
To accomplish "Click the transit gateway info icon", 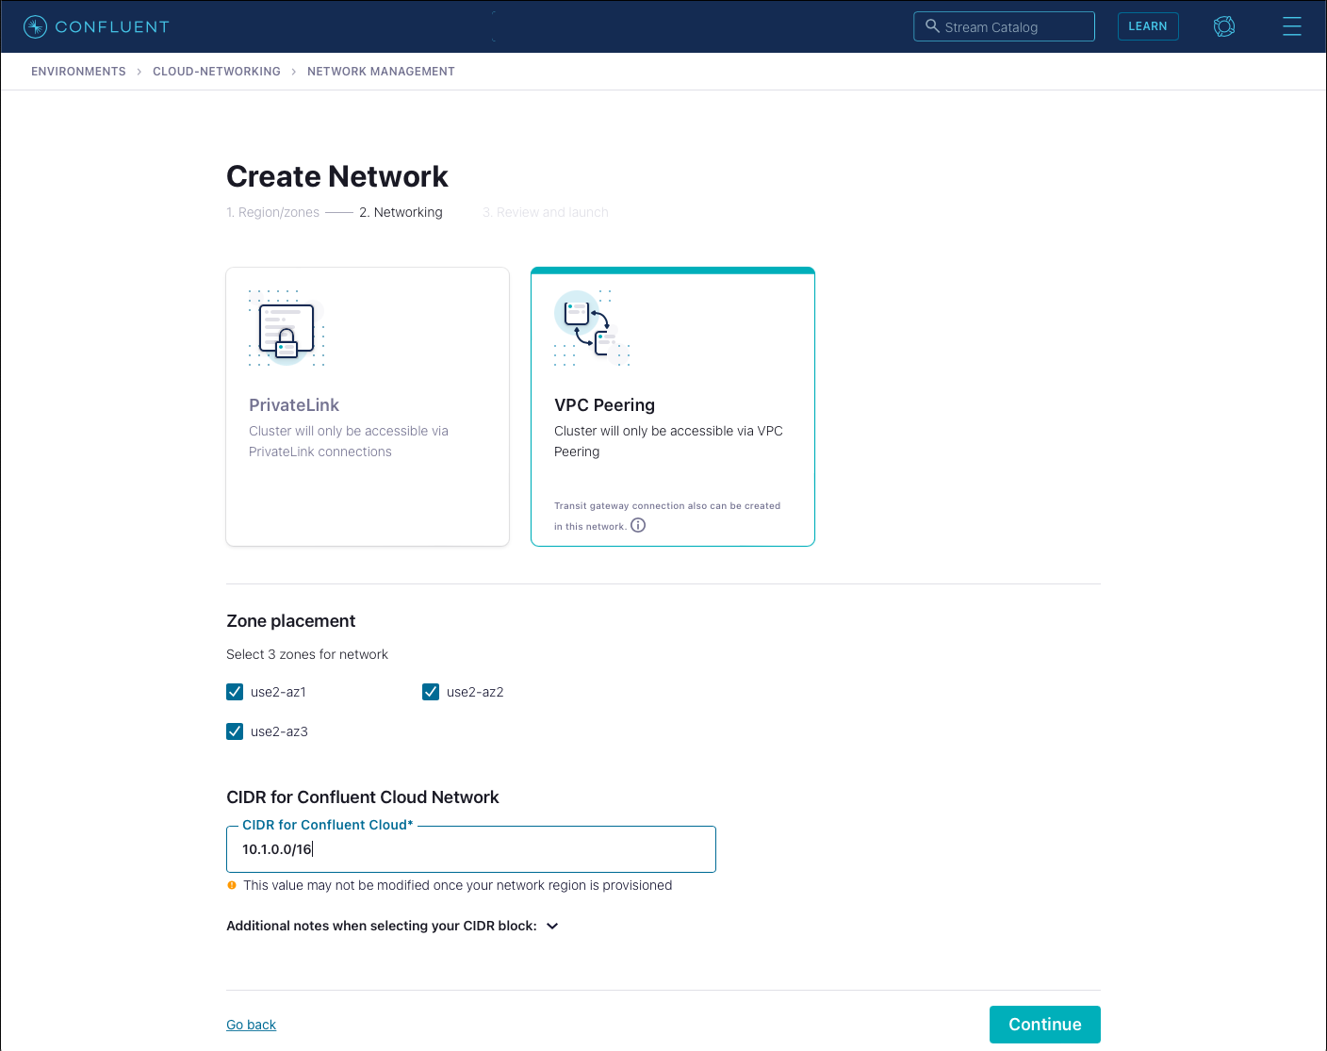I will pyautogui.click(x=638, y=526).
